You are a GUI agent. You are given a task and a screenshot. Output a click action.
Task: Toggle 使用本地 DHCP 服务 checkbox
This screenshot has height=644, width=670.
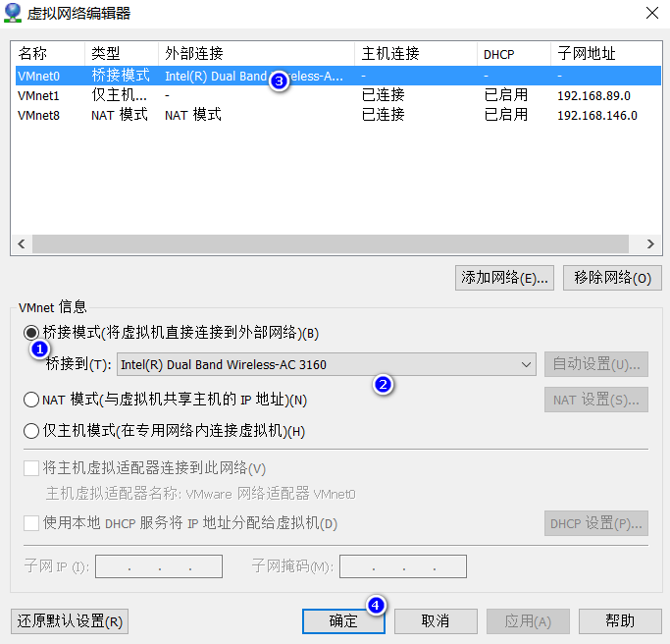(x=31, y=523)
